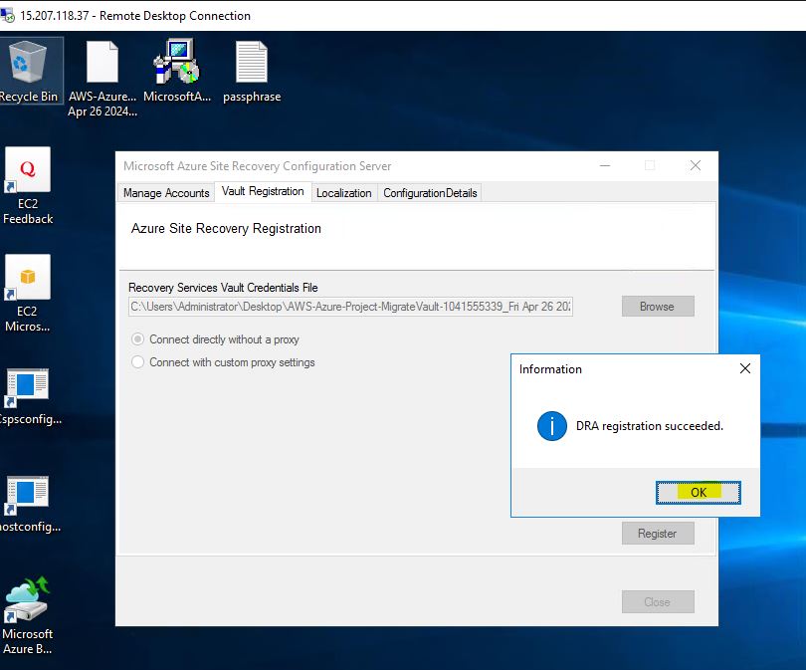Close the Information dialog with X

coord(745,369)
